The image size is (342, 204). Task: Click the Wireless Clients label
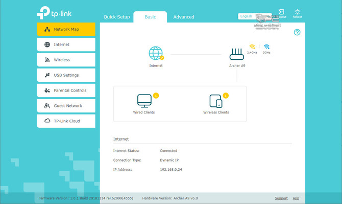(216, 112)
